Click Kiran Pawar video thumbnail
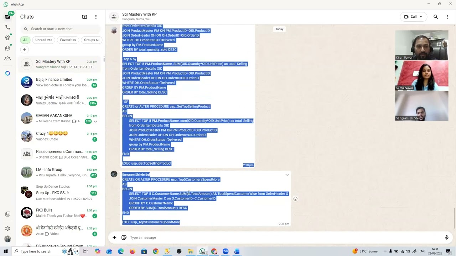 point(421,45)
